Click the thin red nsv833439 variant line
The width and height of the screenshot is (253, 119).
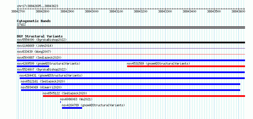tap(131, 54)
